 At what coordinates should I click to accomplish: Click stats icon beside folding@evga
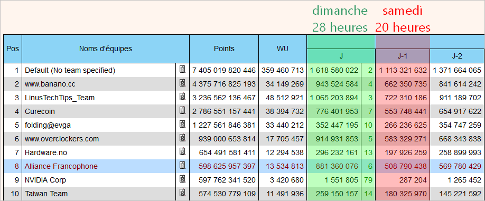(x=182, y=125)
